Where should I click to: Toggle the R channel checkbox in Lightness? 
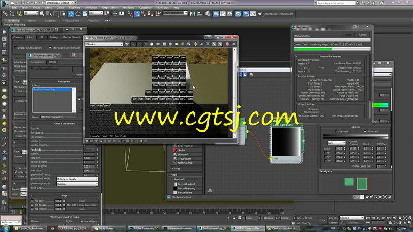click(326, 153)
